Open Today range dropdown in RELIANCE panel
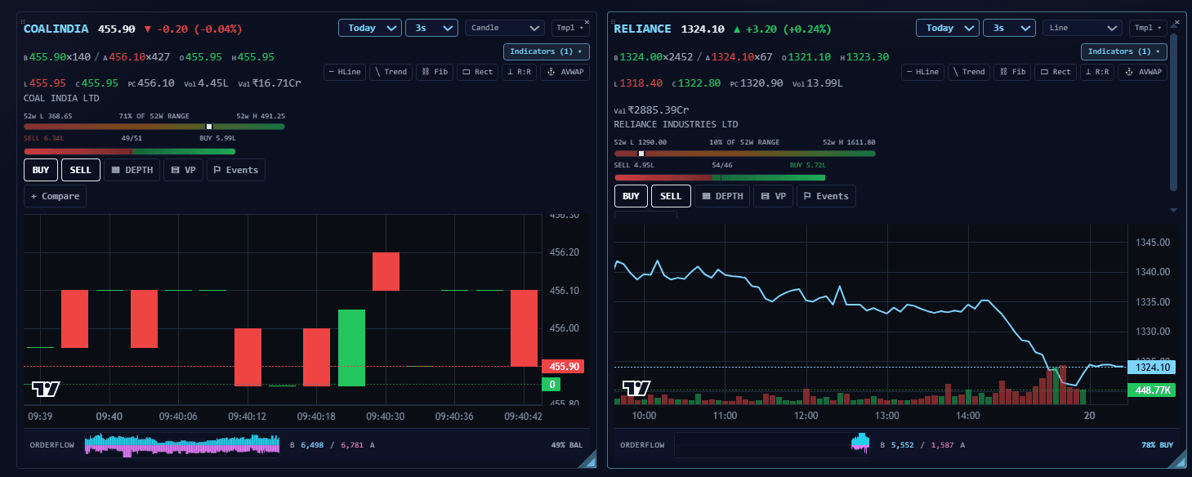 (x=948, y=28)
